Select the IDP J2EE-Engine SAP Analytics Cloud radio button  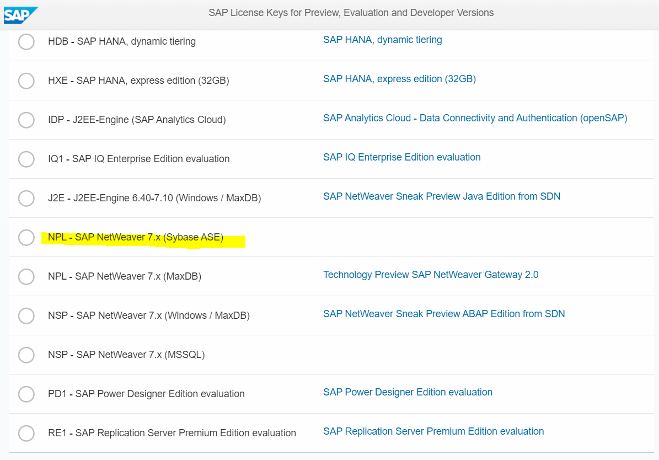click(26, 120)
